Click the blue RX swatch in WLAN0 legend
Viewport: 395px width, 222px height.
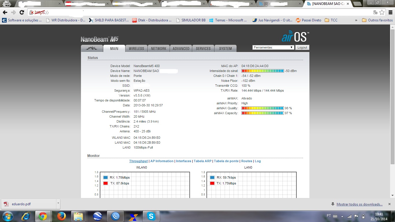point(106,177)
